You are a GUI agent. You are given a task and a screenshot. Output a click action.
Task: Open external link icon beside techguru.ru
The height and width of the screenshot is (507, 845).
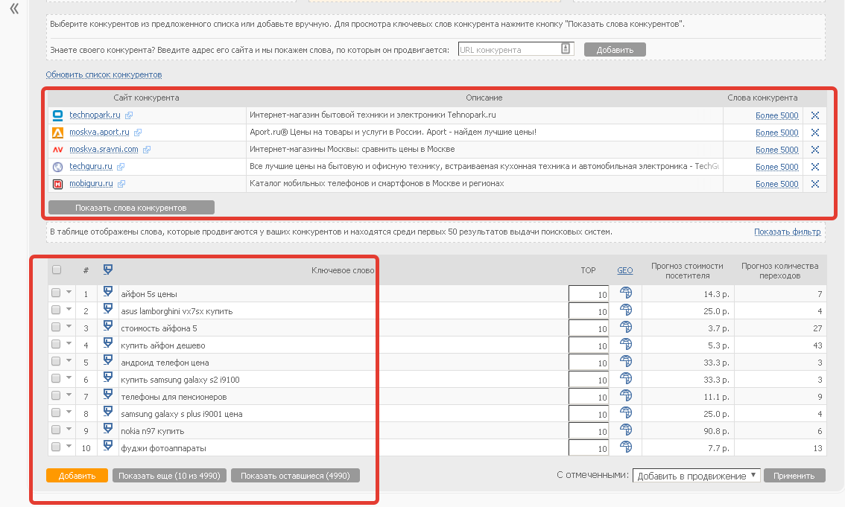121,167
